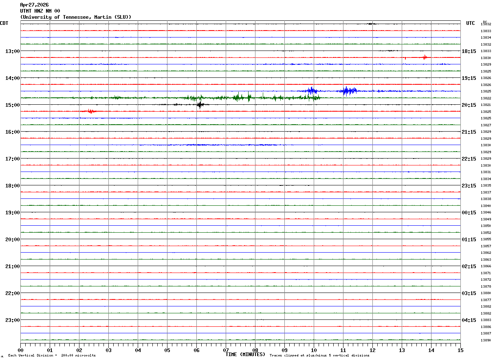Click the CDT timezone label
The height and width of the screenshot is (361, 493).
click(x=4, y=23)
